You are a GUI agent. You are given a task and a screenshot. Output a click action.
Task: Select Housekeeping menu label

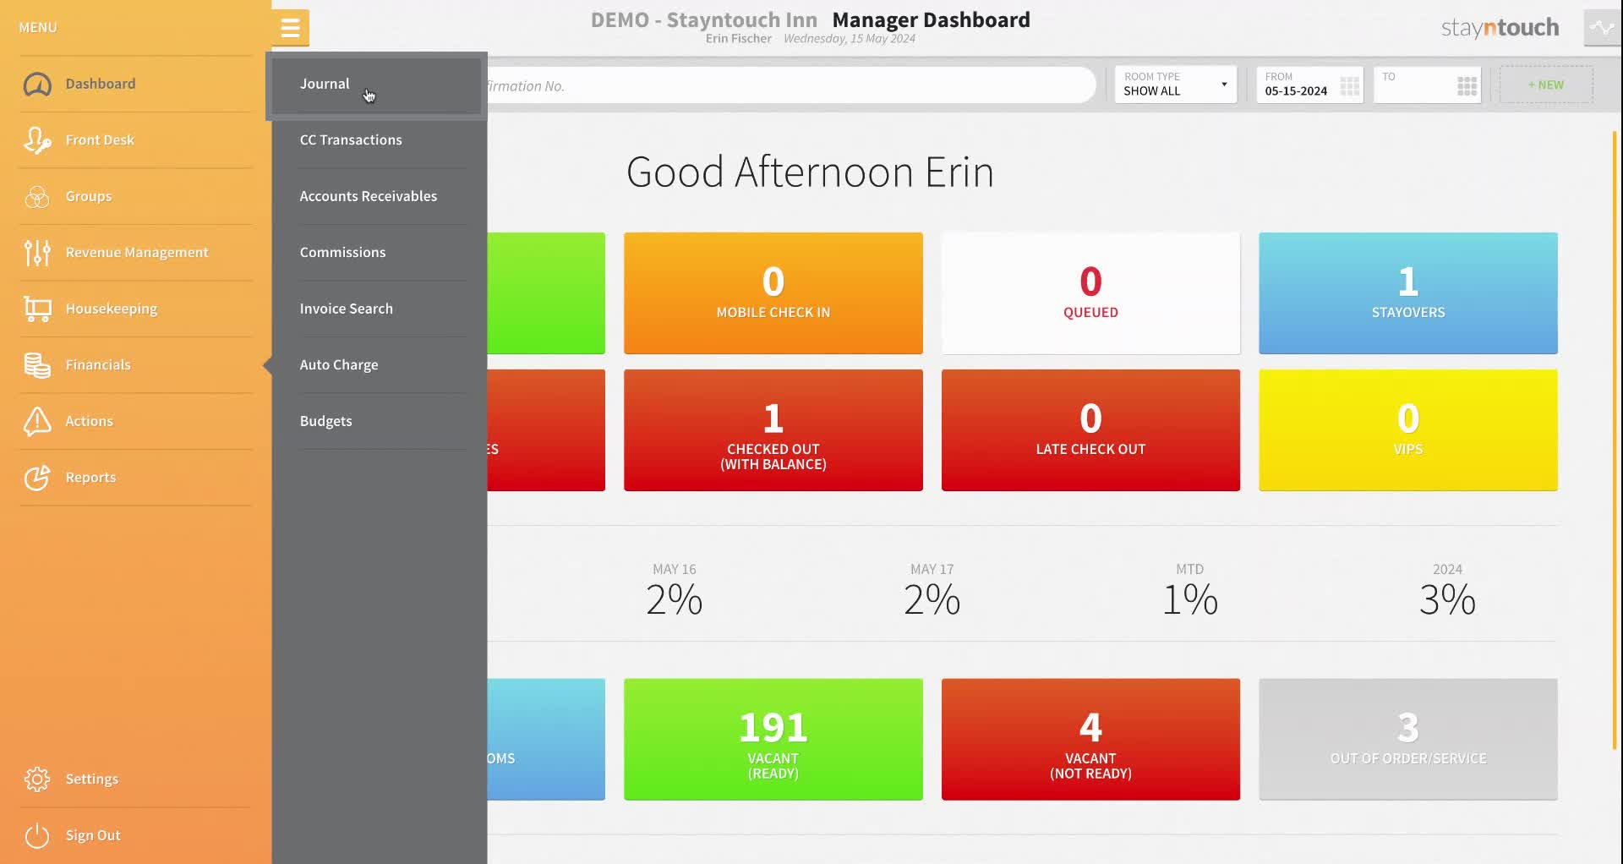coord(112,309)
